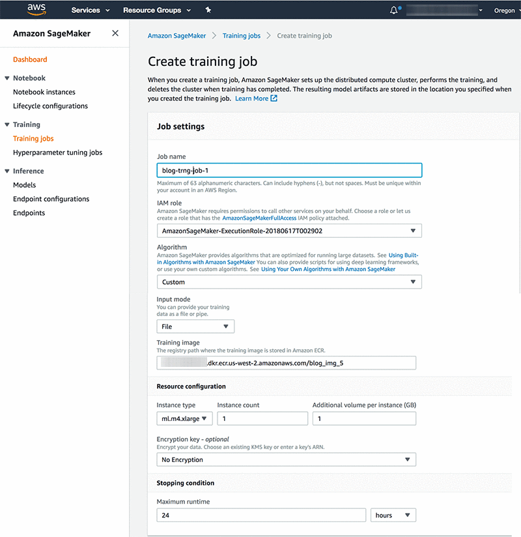The width and height of the screenshot is (521, 537).
Task: Click the Create training job breadcrumb text
Action: point(304,36)
